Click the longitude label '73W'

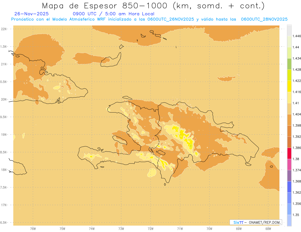(121, 229)
